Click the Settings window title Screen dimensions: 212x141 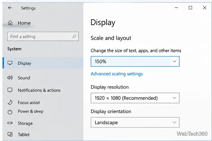click(28, 8)
